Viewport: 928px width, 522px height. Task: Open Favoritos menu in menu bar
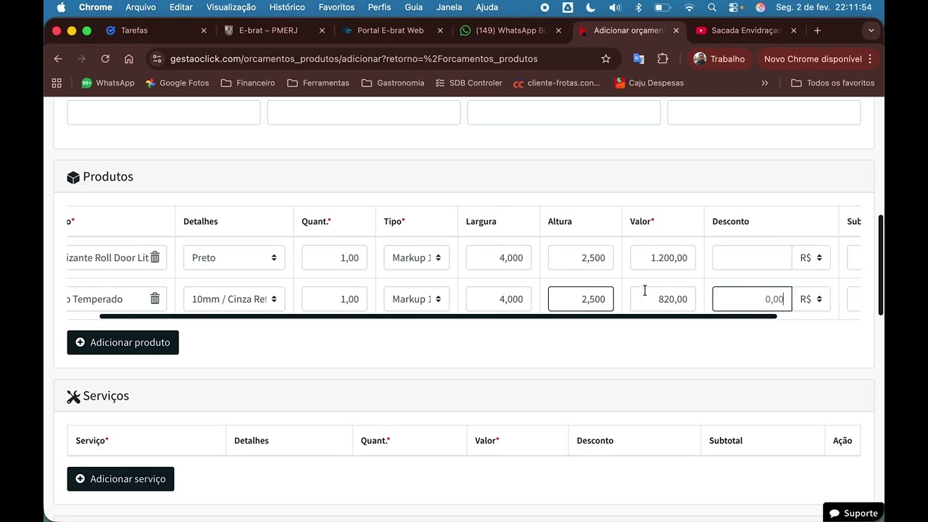pos(336,7)
